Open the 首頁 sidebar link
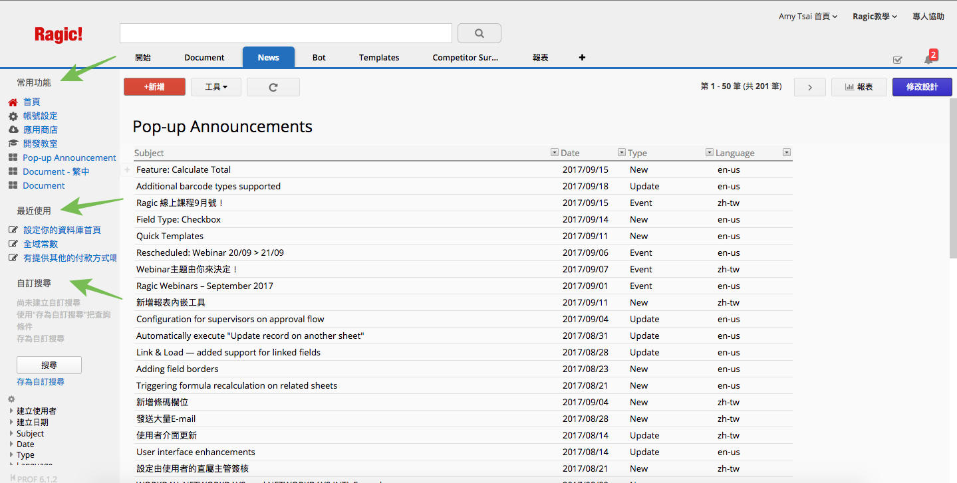Viewport: 957px width, 483px height. [x=32, y=102]
